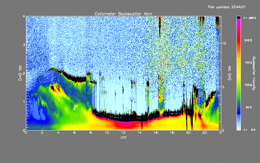Image resolution: width=260 pixels, height=163 pixels.
Task: Click the black top of the colorbar
Action: point(239,17)
